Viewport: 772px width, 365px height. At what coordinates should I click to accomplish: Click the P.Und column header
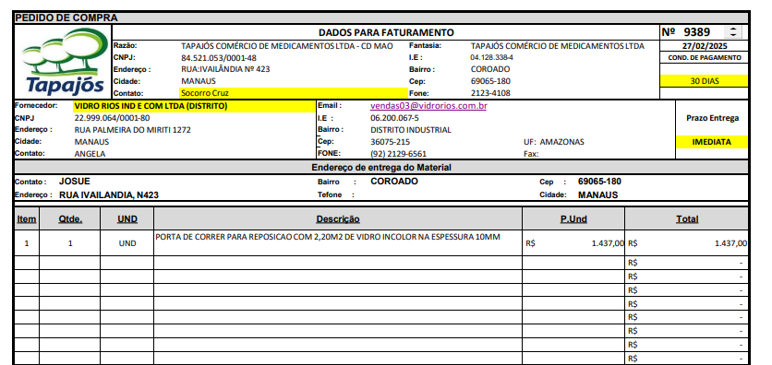point(573,218)
